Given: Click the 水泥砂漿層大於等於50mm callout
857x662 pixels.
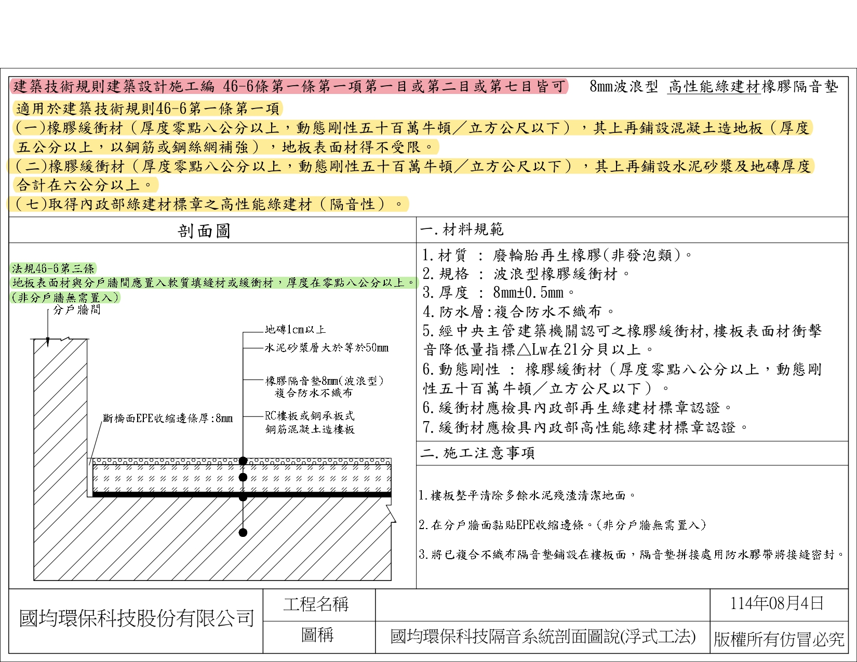Looking at the screenshot, I should coord(326,348).
